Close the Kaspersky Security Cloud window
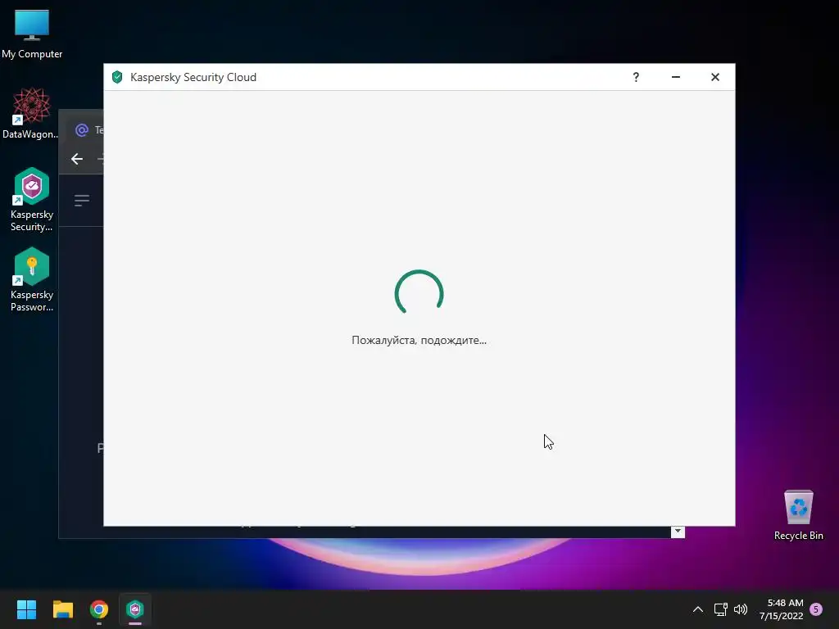 pos(714,77)
